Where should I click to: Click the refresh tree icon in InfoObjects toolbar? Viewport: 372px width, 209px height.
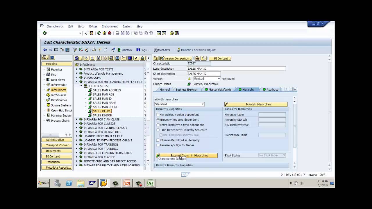point(77,58)
